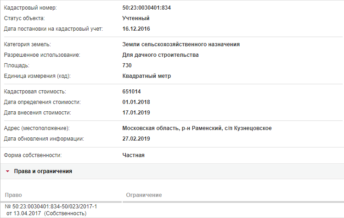Click cadastral cost value 651014

pyautogui.click(x=131, y=92)
